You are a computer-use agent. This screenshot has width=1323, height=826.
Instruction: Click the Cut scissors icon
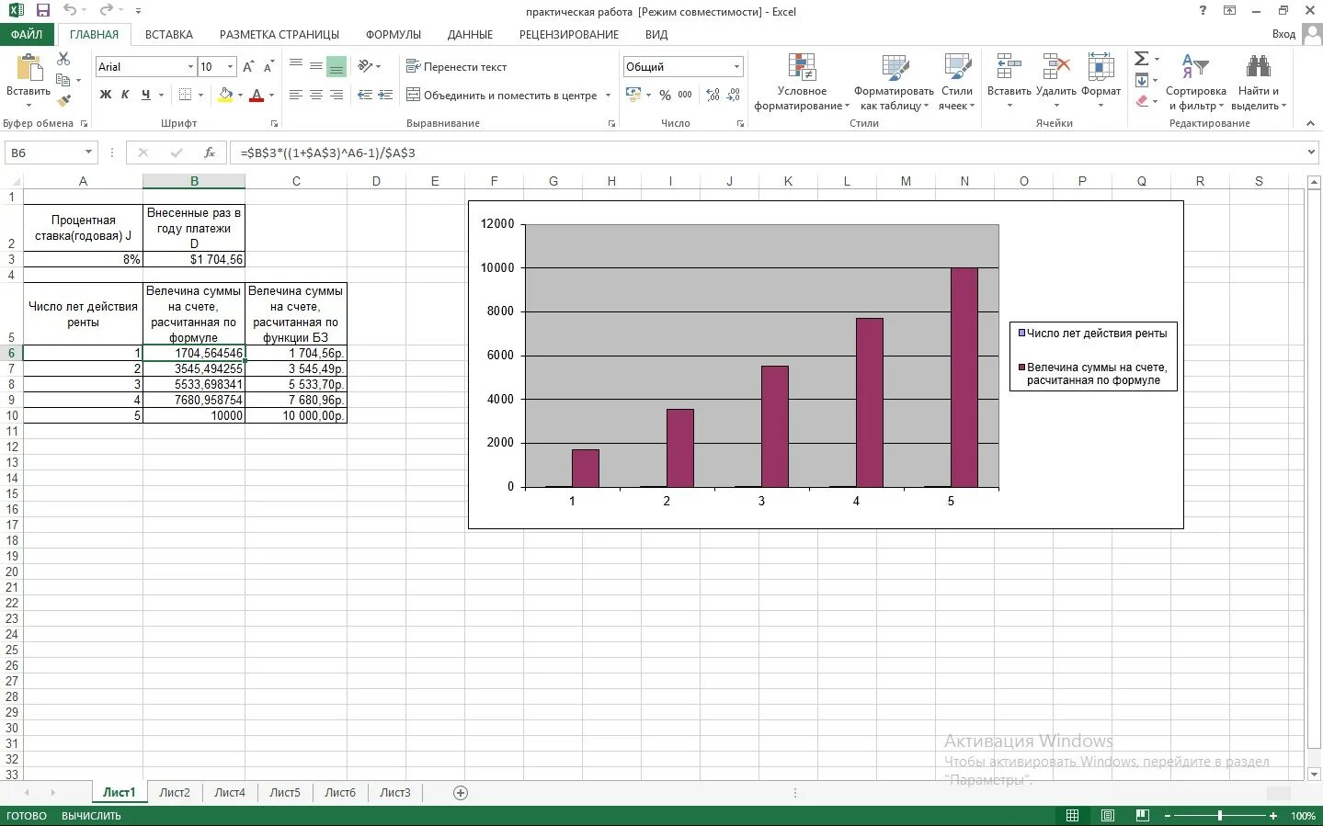tap(63, 59)
